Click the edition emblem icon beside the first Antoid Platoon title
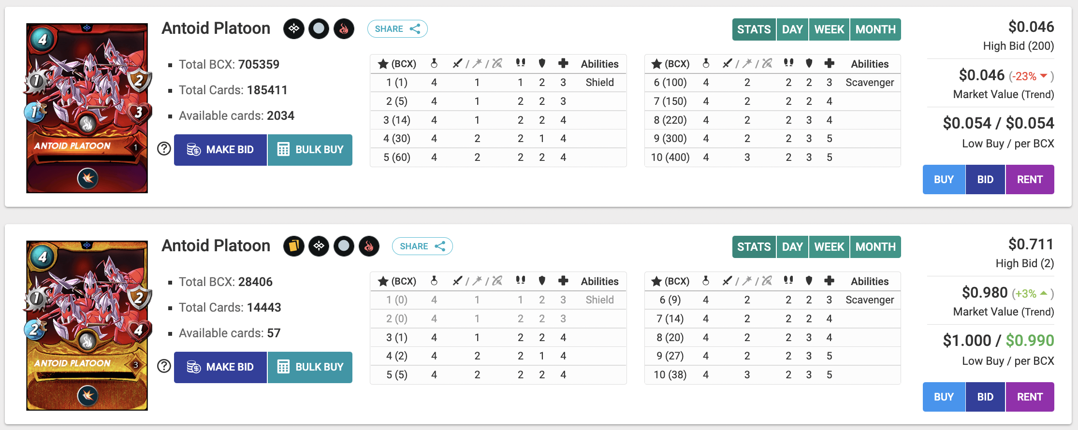Image resolution: width=1078 pixels, height=430 pixels. pyautogui.click(x=293, y=29)
